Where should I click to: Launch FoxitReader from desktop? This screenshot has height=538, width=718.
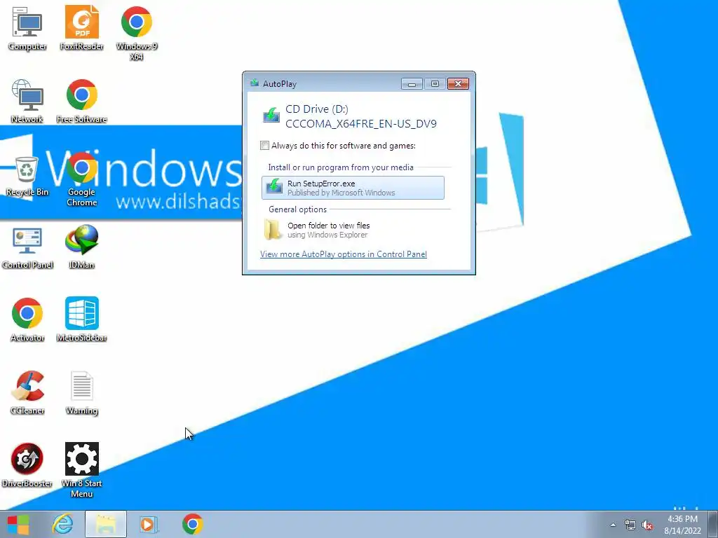click(x=81, y=28)
